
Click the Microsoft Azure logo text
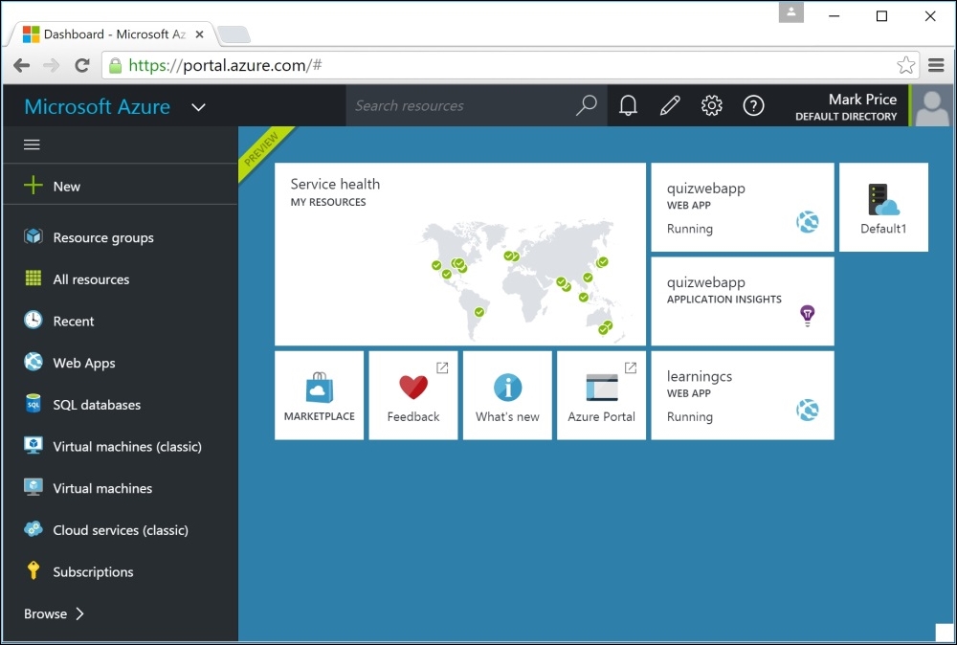coord(97,107)
